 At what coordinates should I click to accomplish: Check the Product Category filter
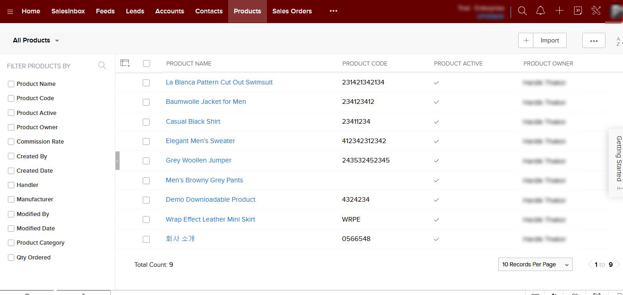(x=11, y=243)
